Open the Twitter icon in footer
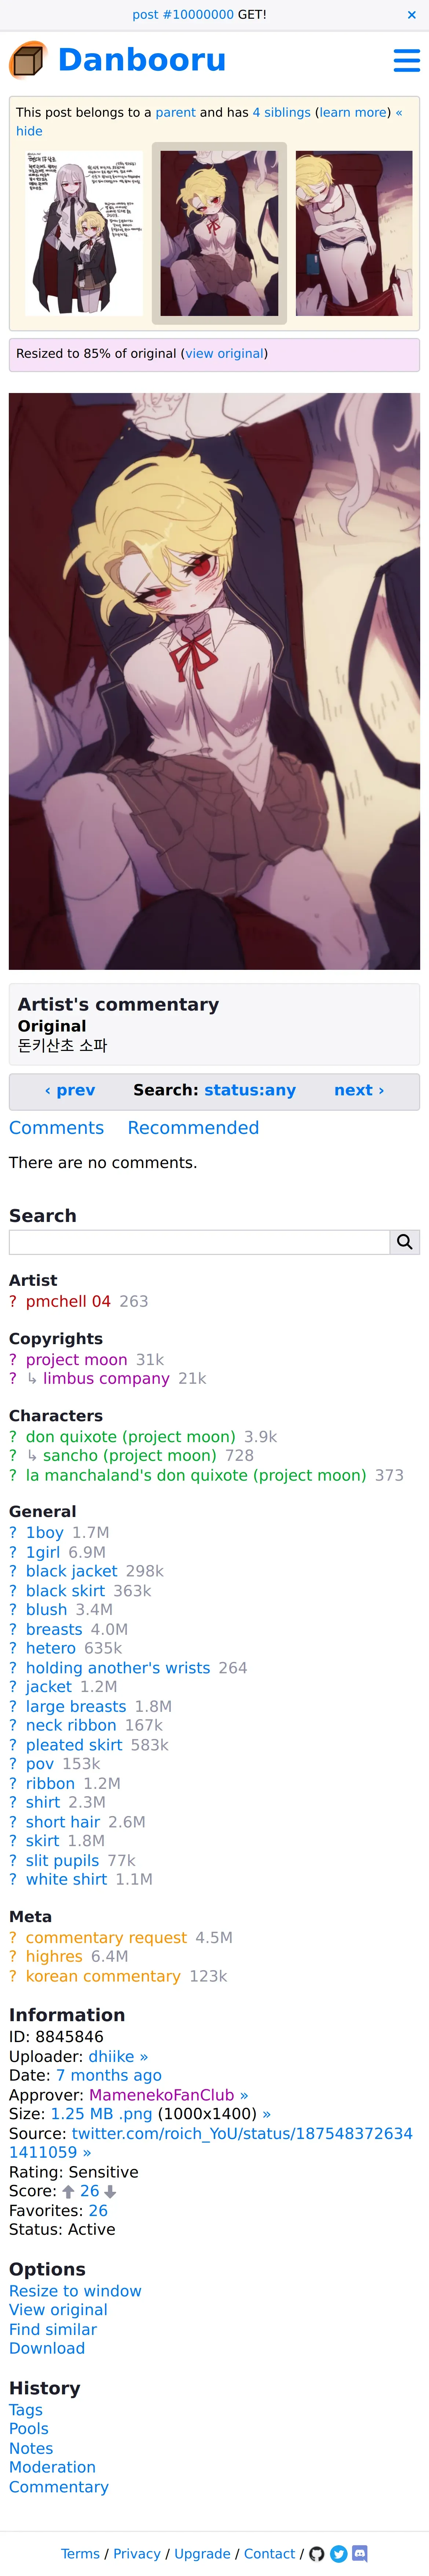The height and width of the screenshot is (2576, 429). click(x=339, y=2553)
